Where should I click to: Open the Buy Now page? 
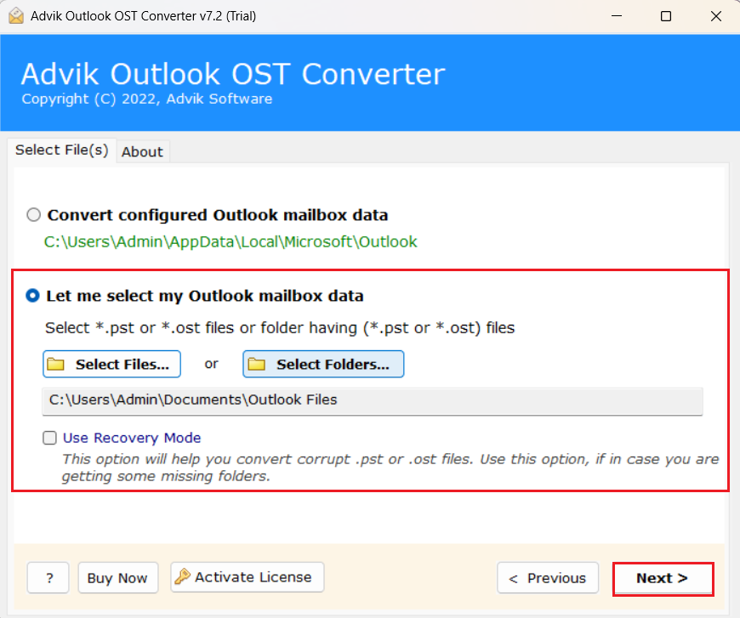point(118,578)
